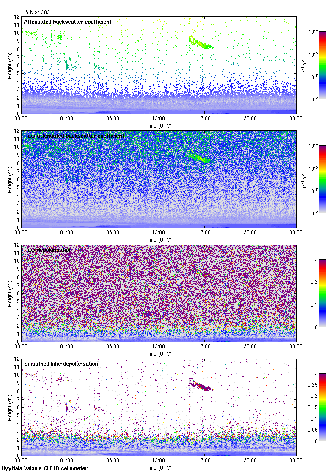
Task: Click the red-purple cloud at 16:00 in bottom plot
Action: (x=201, y=386)
